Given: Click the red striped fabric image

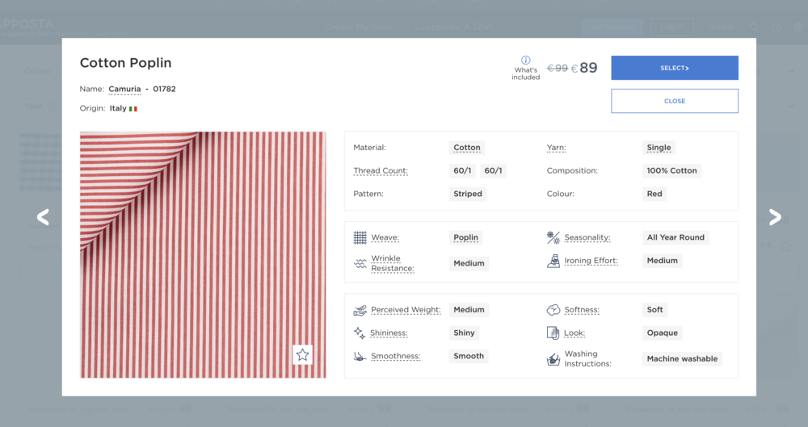Looking at the screenshot, I should coord(203,254).
